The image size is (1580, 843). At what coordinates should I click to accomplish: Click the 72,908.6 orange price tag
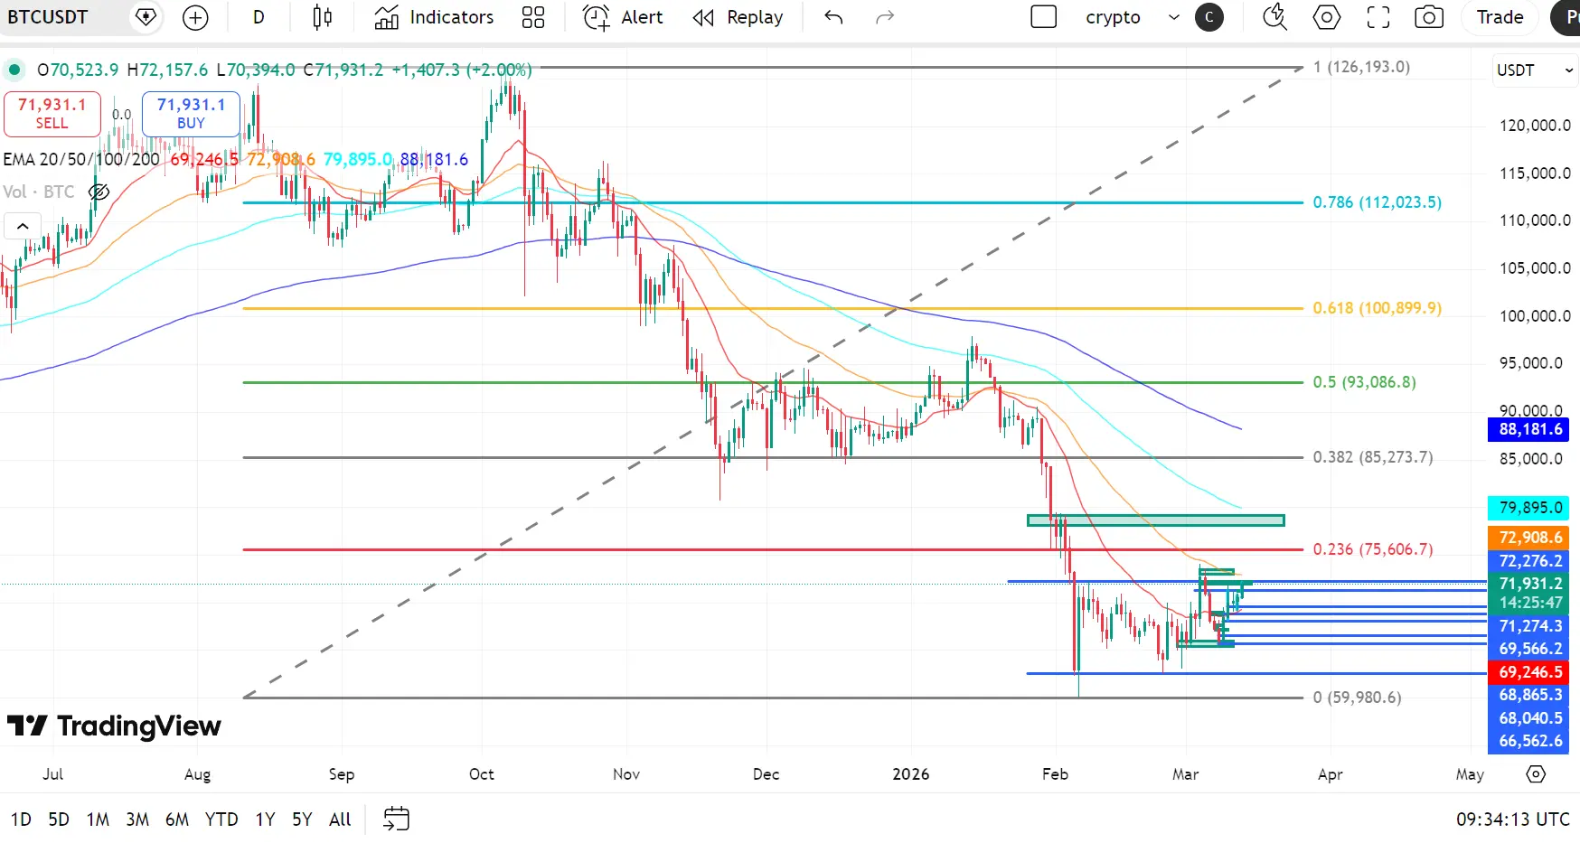[x=1529, y=538]
